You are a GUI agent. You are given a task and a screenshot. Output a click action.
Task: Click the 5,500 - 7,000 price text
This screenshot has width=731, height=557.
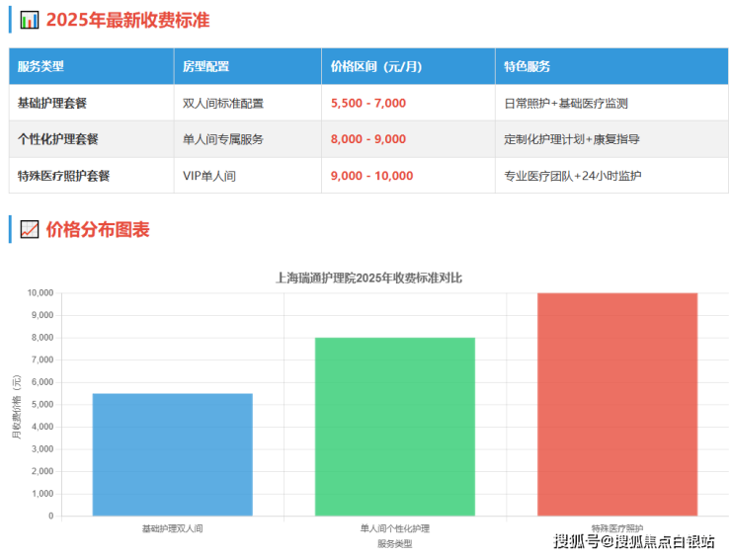click(x=368, y=103)
